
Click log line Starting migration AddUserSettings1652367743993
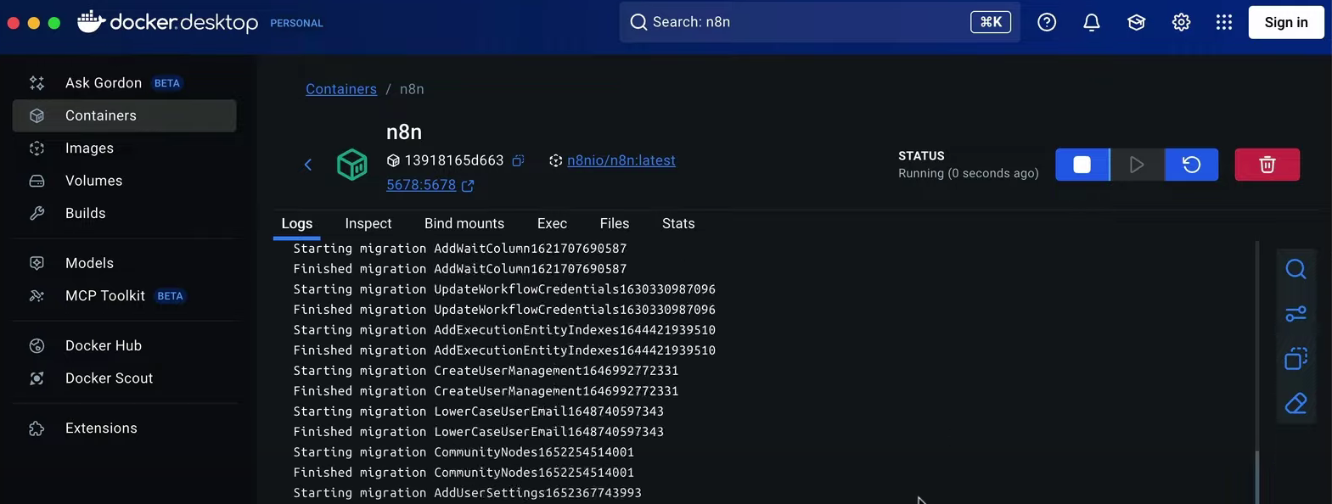467,493
